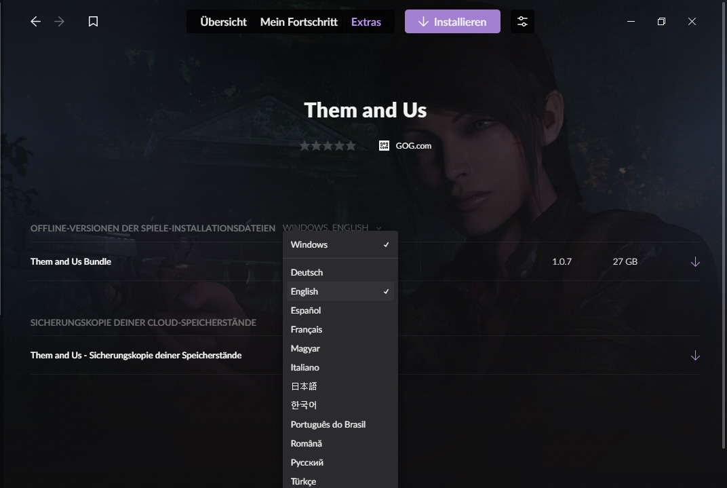Click the GOG.com platform icon
727x488 pixels.
click(x=384, y=146)
